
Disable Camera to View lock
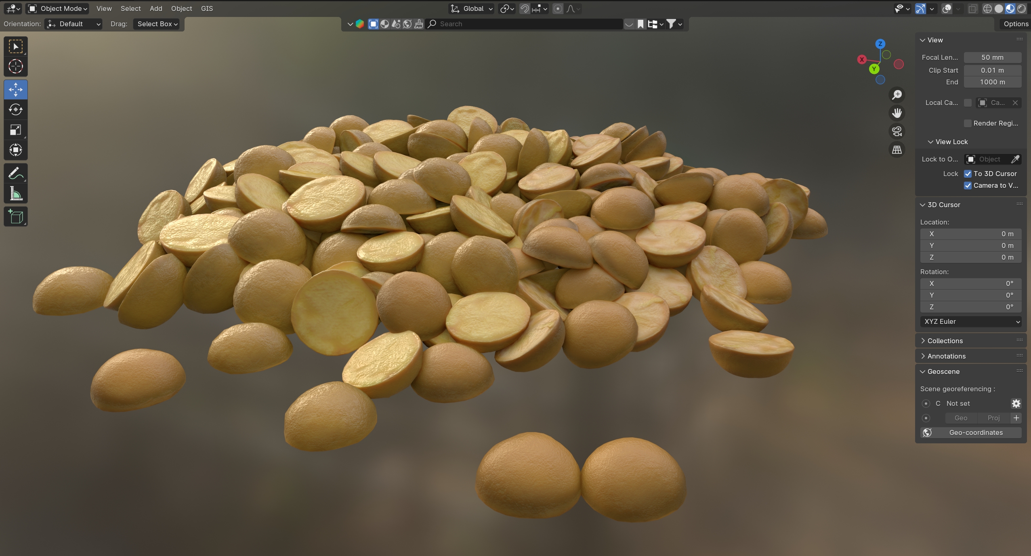click(x=968, y=185)
